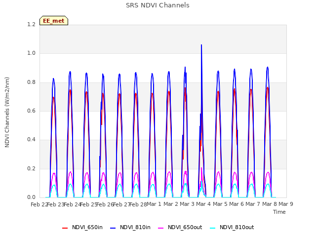Viewport: 316px width, 237px height.
Task: Click the Feb 22 x-axis label
Action: [x=39, y=204]
